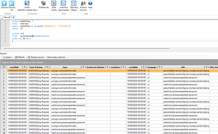The image size is (218, 134).
Task: Click the type cell in row 3
Action: click(68, 78)
